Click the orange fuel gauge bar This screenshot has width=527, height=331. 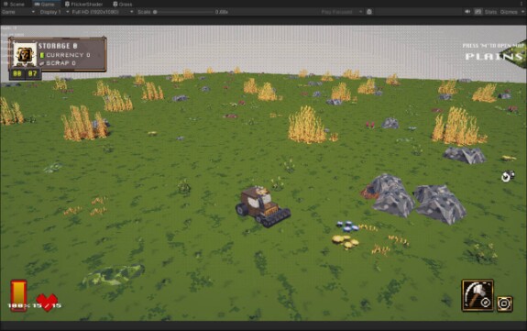[x=18, y=295]
